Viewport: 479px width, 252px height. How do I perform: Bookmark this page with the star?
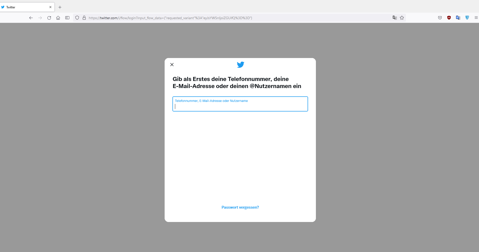click(x=402, y=18)
